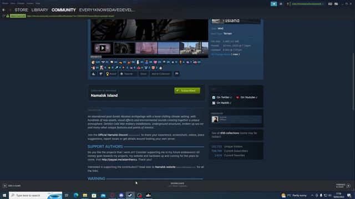Viewport: 355px width, 199px height.
Task: Click the Steam taskbar icon
Action: tap(130, 195)
